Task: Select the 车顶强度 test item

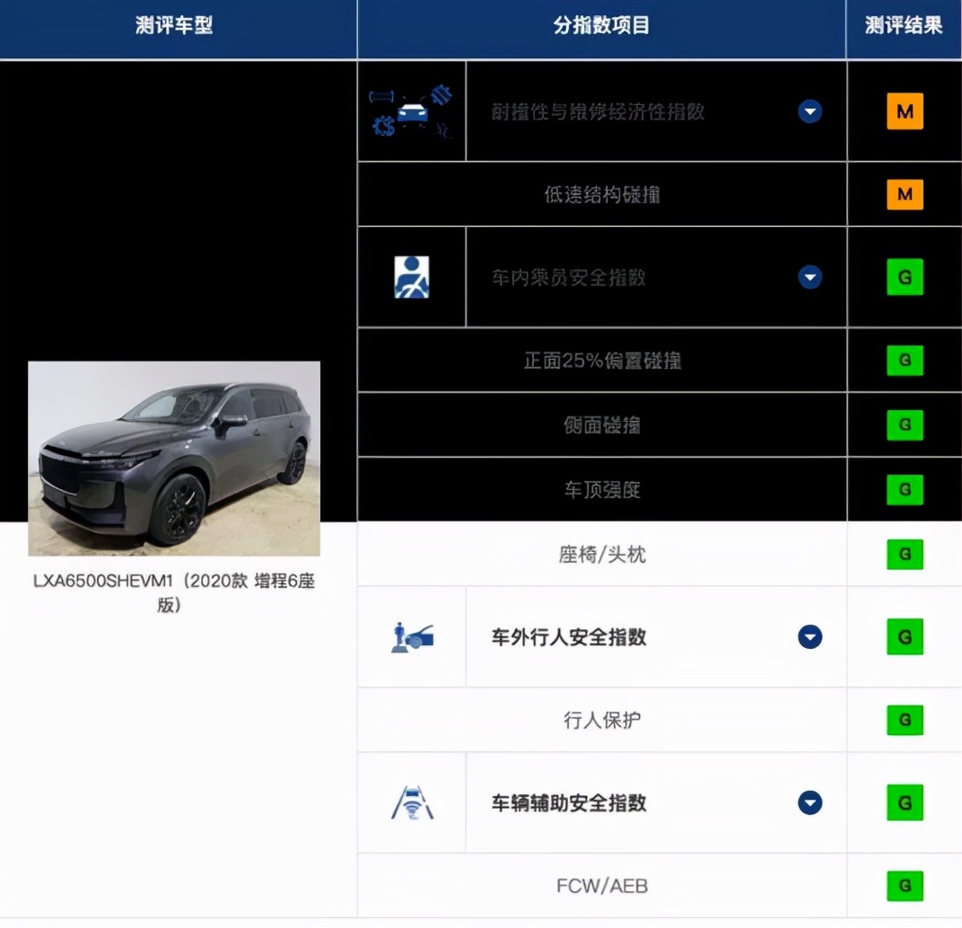Action: click(602, 490)
